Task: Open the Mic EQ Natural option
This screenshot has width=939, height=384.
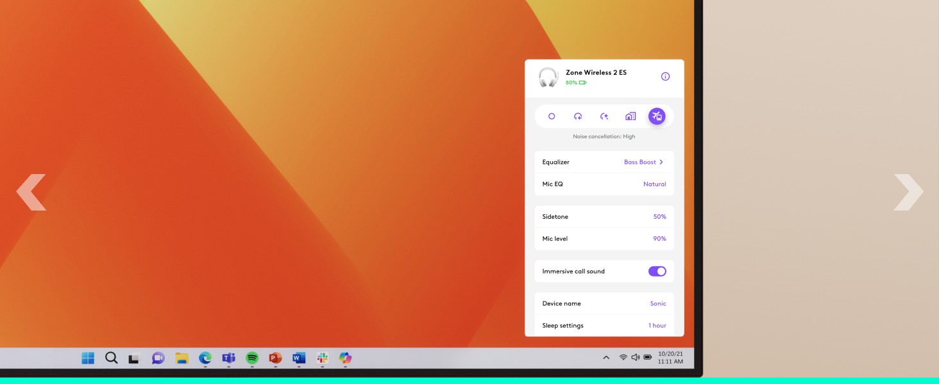Action: tap(654, 184)
